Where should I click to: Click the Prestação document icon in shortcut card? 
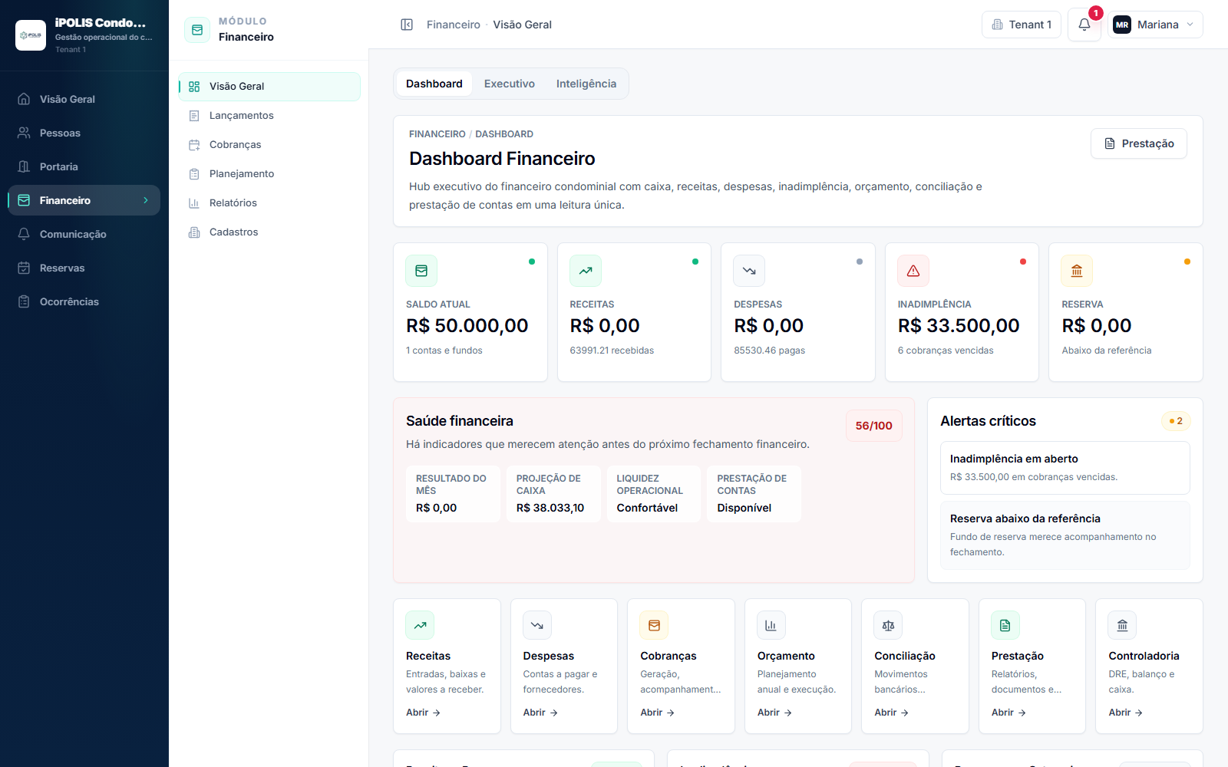[1005, 625]
